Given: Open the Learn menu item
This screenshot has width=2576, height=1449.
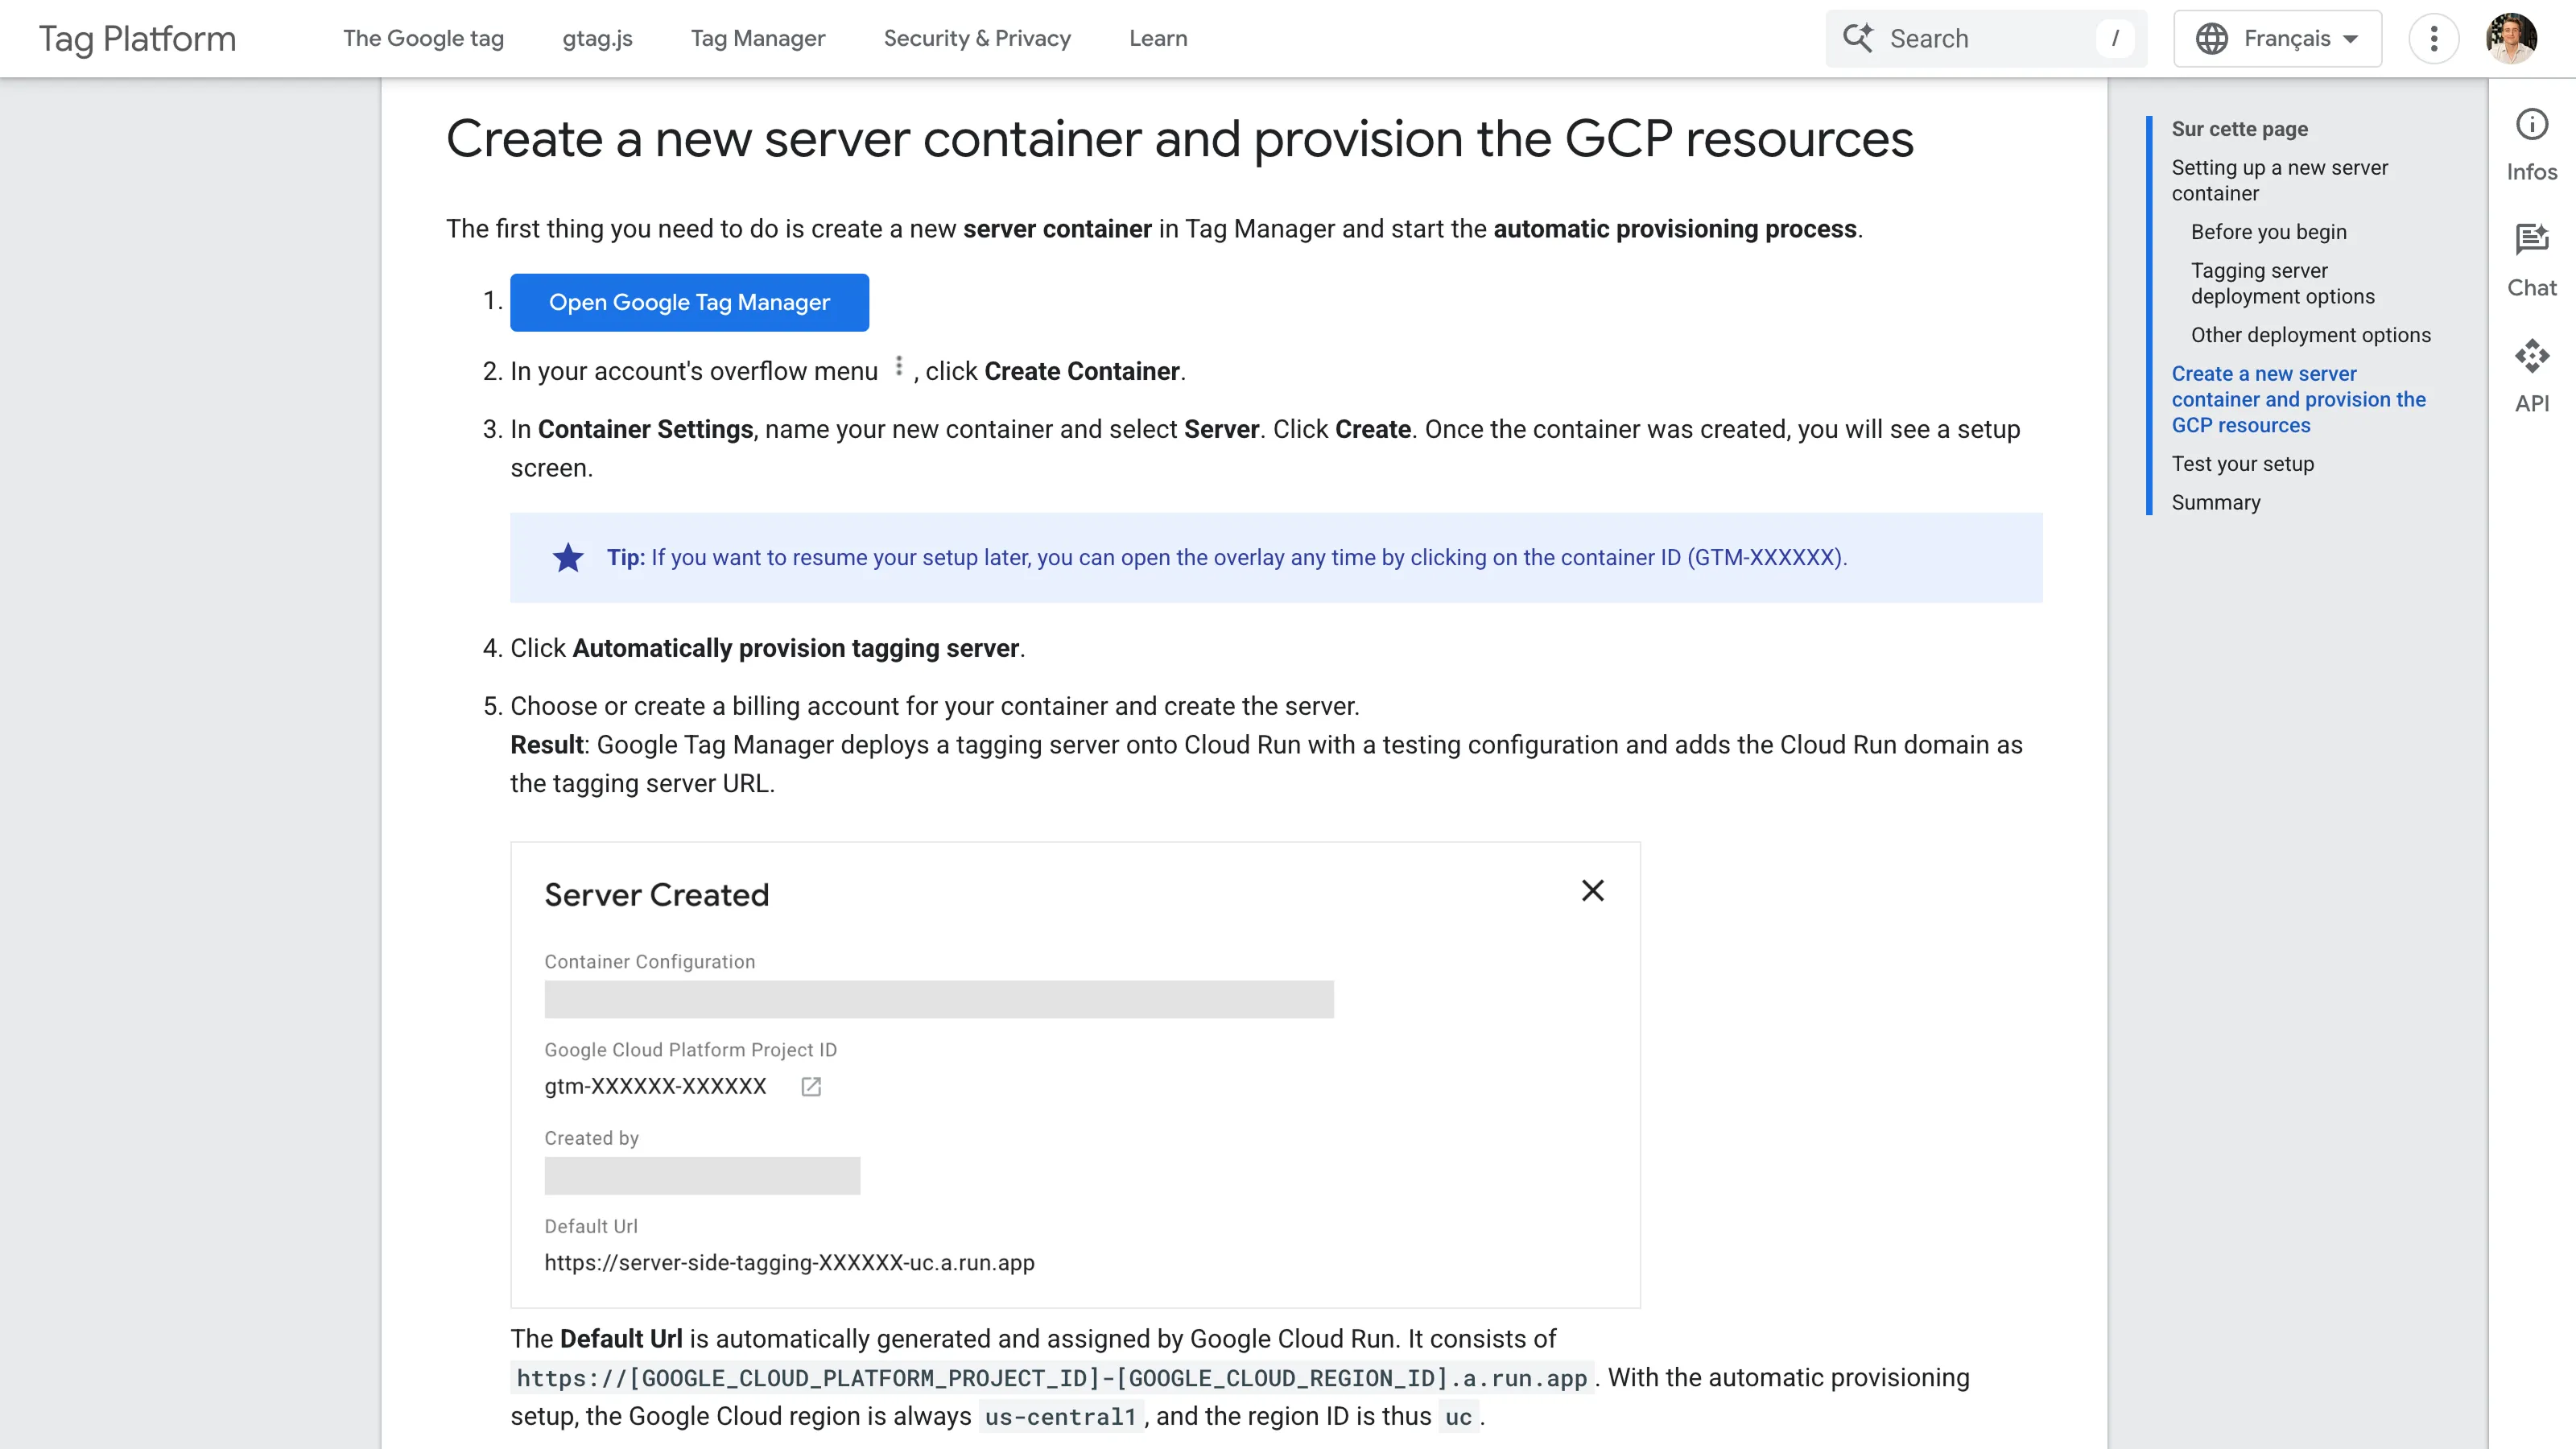Looking at the screenshot, I should (x=1157, y=38).
